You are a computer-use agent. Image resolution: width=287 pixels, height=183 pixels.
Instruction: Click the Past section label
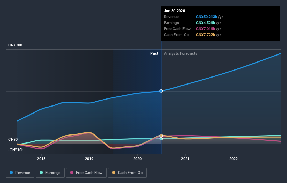coord(154,53)
